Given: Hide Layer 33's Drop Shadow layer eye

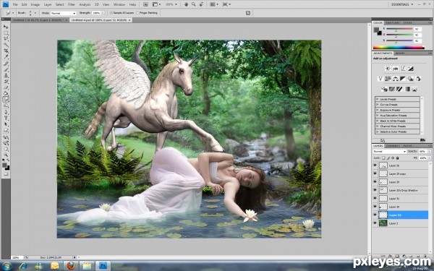Looking at the screenshot, I should (x=375, y=190).
